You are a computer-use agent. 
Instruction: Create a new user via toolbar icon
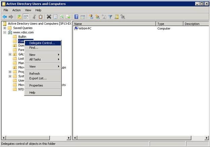coord(91,17)
